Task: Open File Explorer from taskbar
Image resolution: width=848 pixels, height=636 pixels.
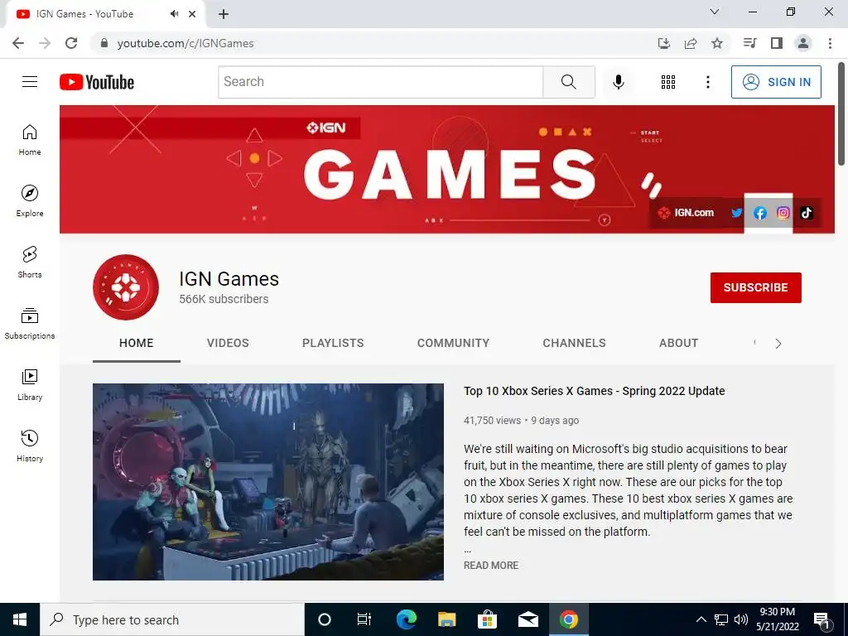Action: (446, 619)
